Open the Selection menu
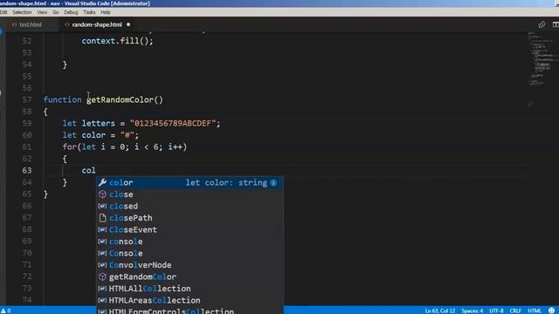The width and height of the screenshot is (559, 314). coord(22,12)
